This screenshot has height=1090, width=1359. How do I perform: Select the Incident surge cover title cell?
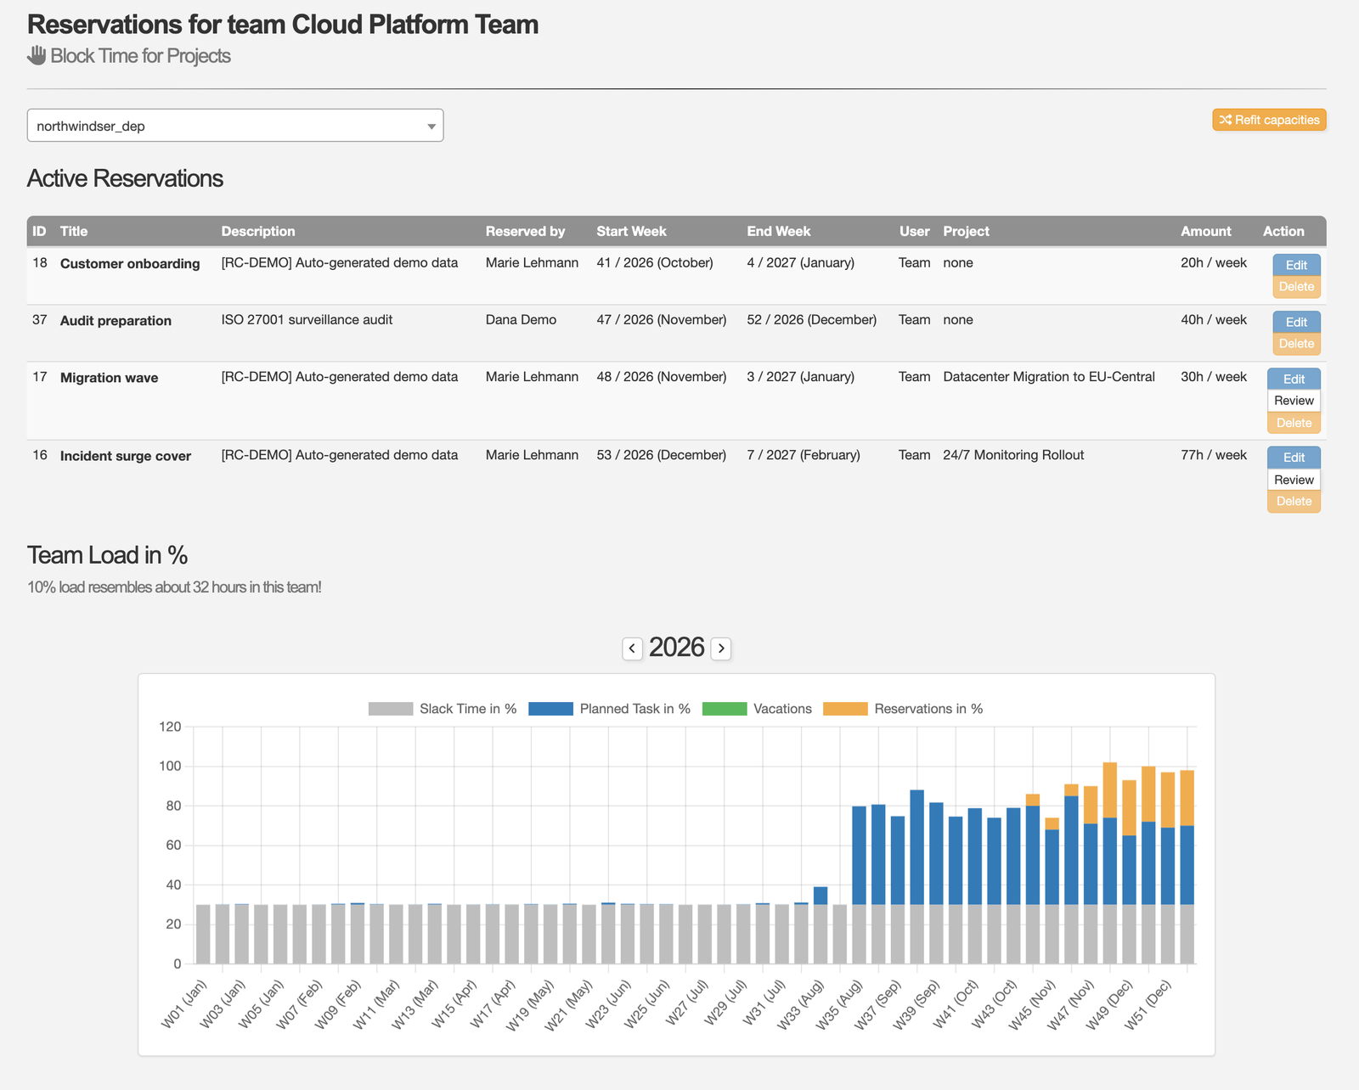(126, 456)
